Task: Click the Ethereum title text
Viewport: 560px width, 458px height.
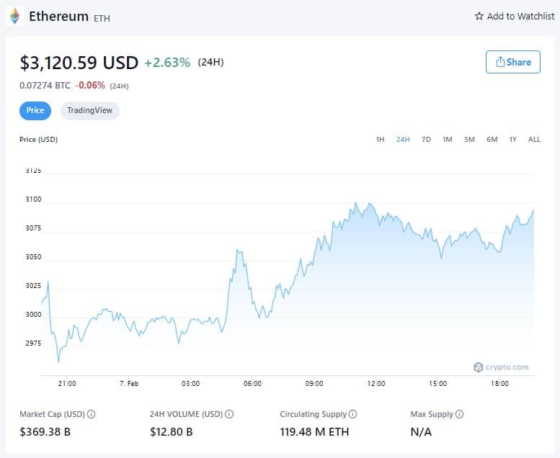Action: pyautogui.click(x=58, y=17)
